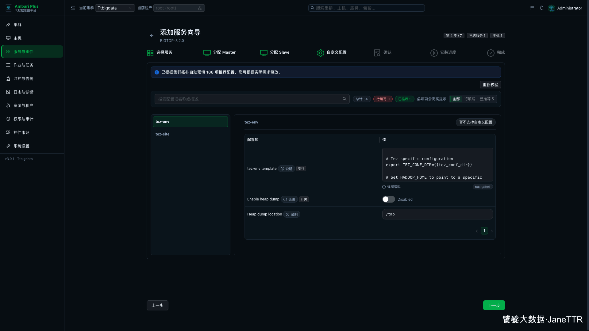Image resolution: width=589 pixels, height=331 pixels.
Task: Open 服务与组件 sidebar item
Action: coord(32,51)
